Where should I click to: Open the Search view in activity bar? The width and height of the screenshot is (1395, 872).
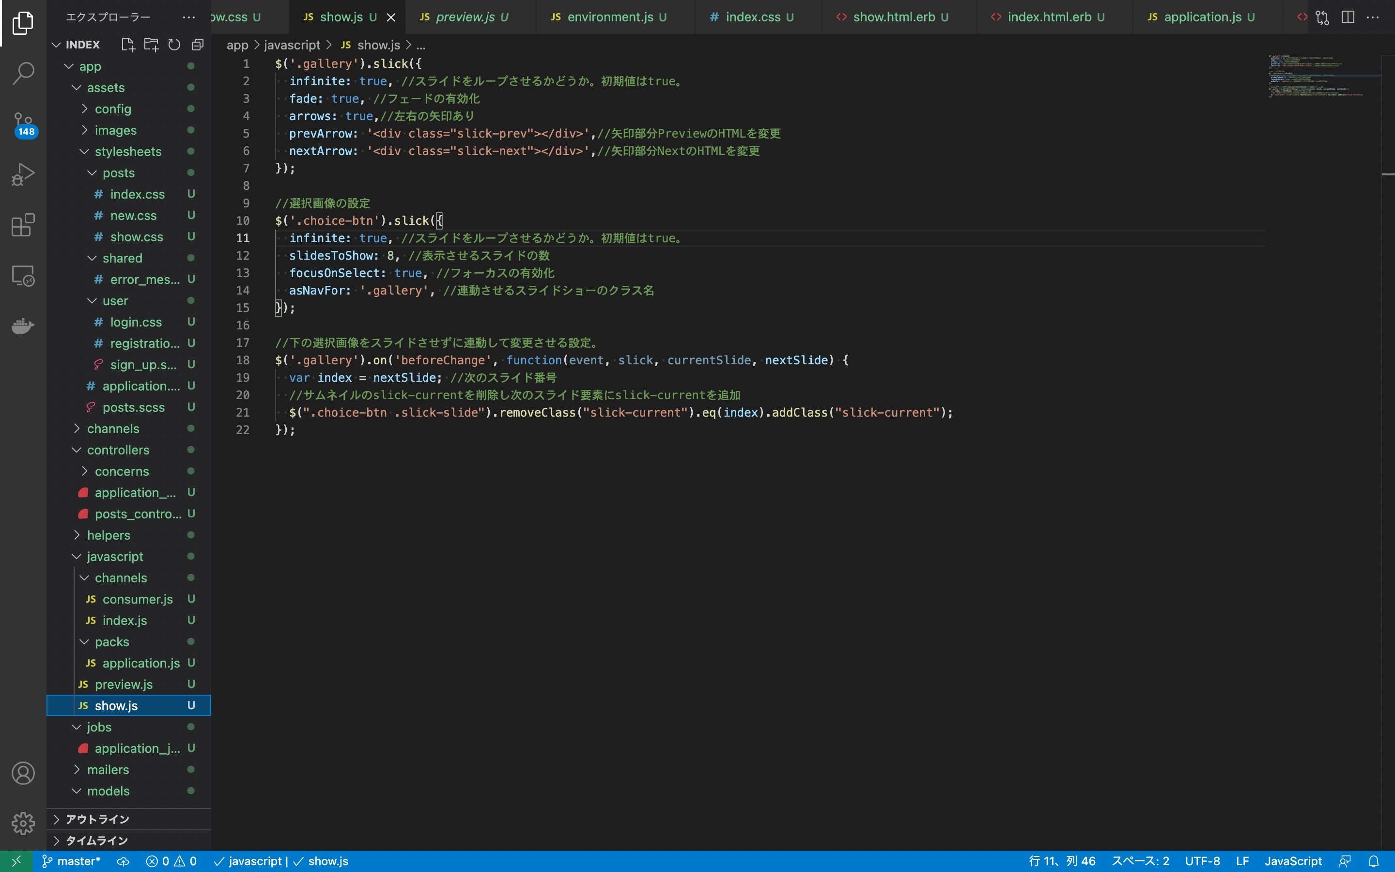[23, 73]
